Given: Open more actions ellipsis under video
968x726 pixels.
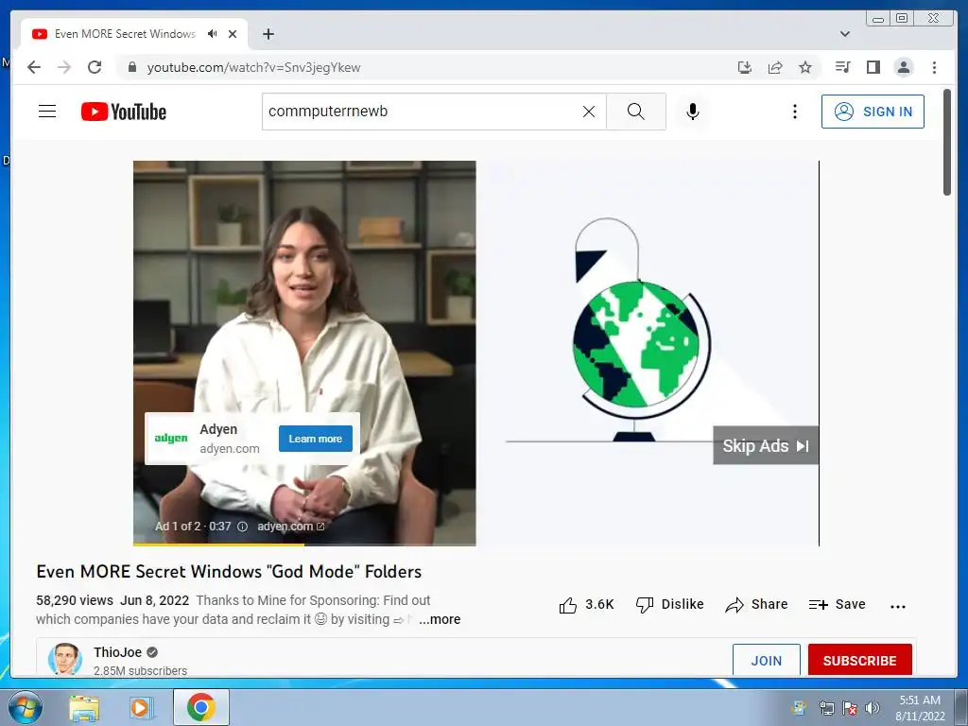Looking at the screenshot, I should pyautogui.click(x=898, y=606).
